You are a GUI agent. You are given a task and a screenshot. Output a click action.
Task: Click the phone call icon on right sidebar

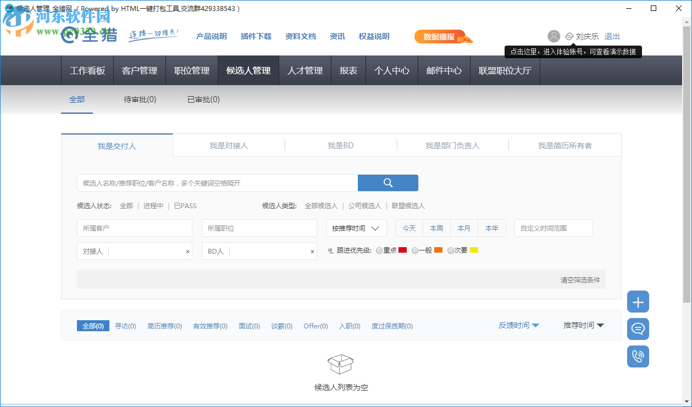click(638, 356)
